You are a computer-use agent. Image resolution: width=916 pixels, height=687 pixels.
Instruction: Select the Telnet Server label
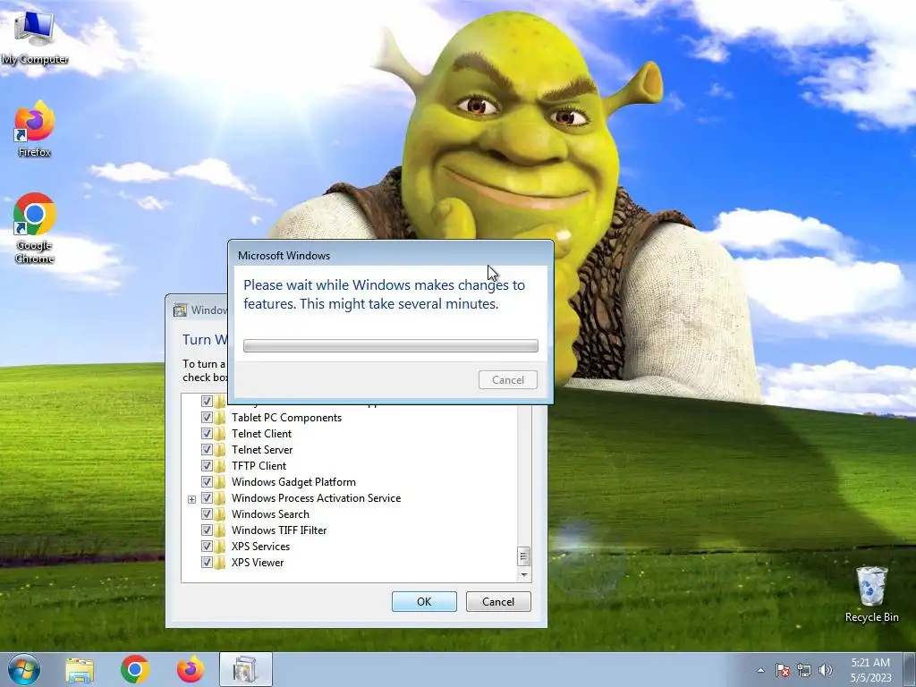pos(262,450)
